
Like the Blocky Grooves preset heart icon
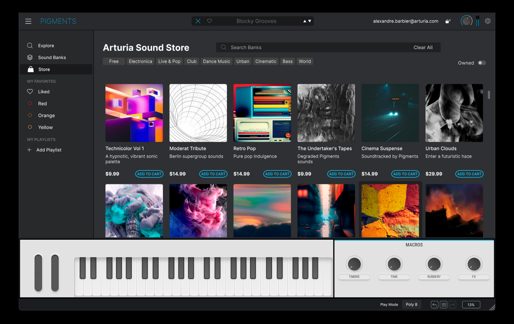click(210, 21)
